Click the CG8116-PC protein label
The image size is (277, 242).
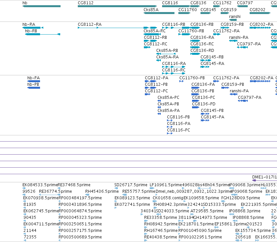pos(178,130)
